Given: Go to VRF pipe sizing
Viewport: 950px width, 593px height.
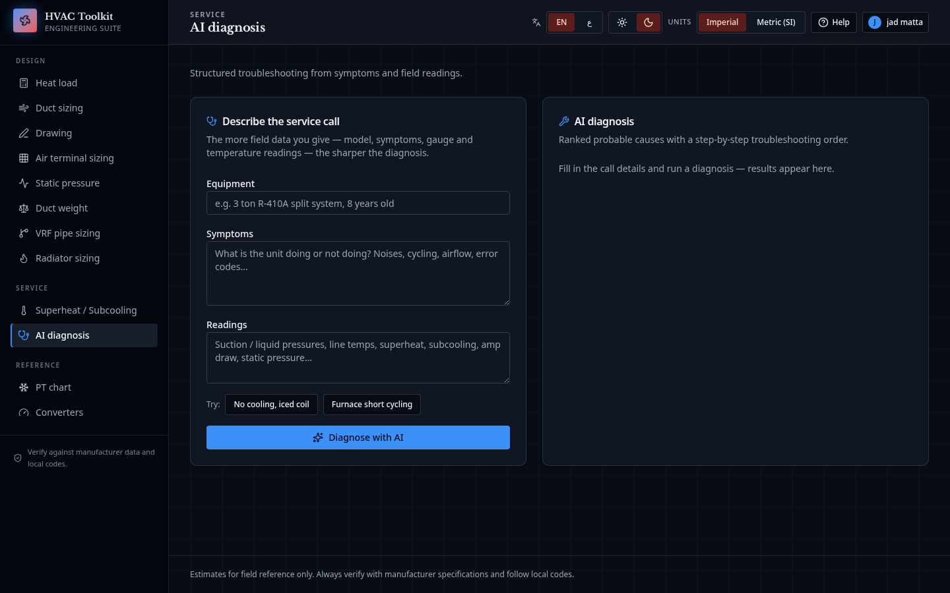Looking at the screenshot, I should click(84, 233).
